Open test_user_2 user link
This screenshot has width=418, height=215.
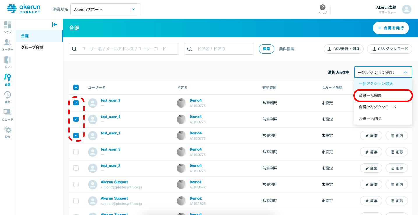110,166
